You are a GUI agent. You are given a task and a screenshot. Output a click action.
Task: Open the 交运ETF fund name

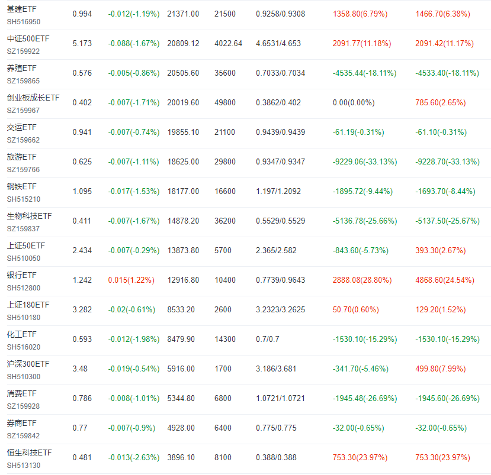pos(21,127)
